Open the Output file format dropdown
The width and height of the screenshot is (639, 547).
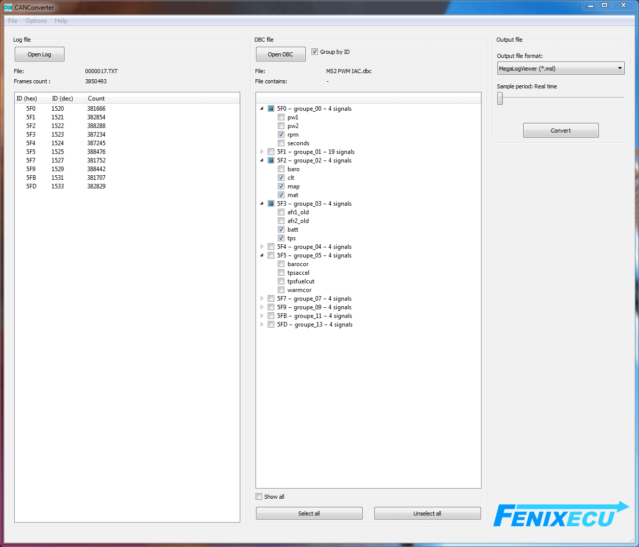pyautogui.click(x=560, y=69)
